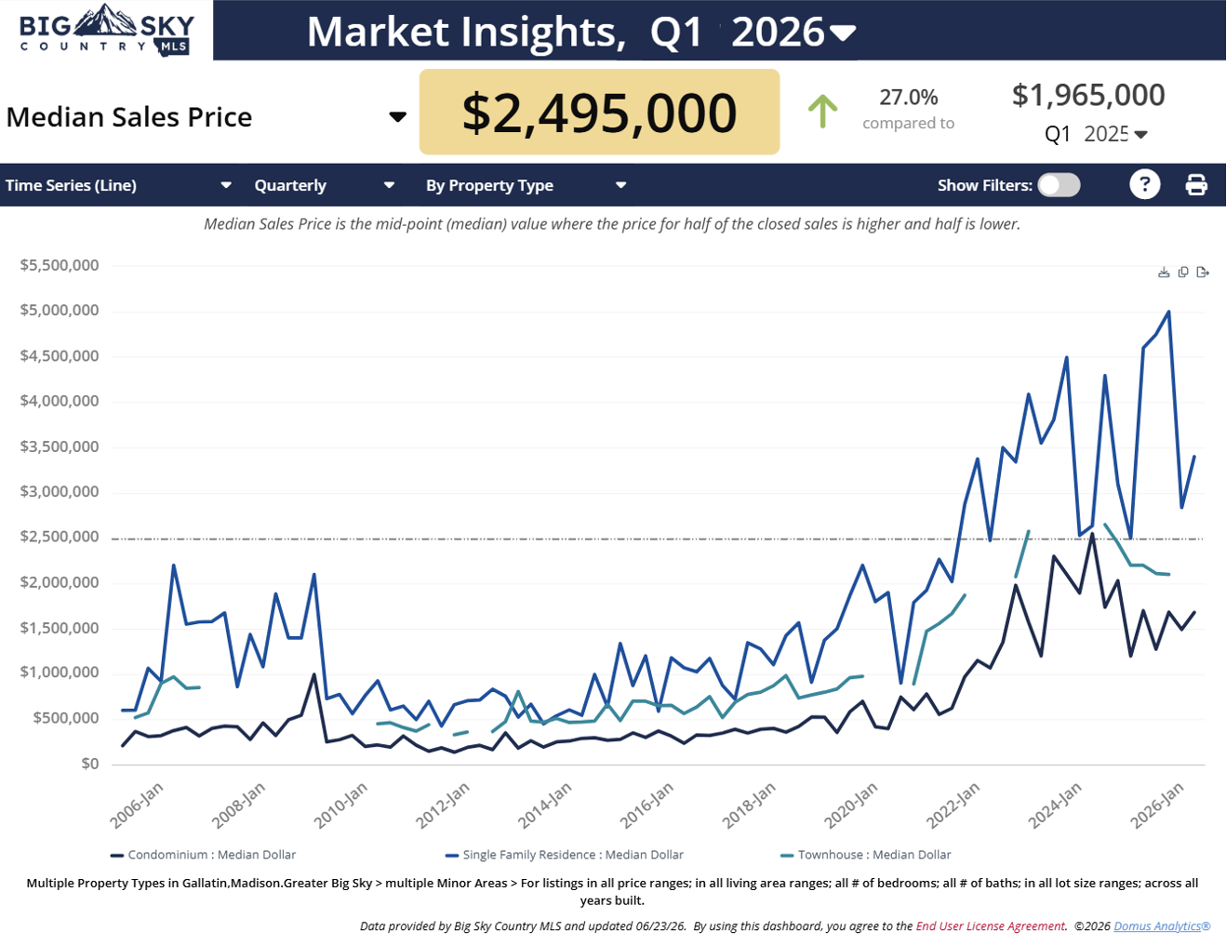The image size is (1226, 945).
Task: Click the Big Sky Country MLS logo
Action: click(107, 31)
